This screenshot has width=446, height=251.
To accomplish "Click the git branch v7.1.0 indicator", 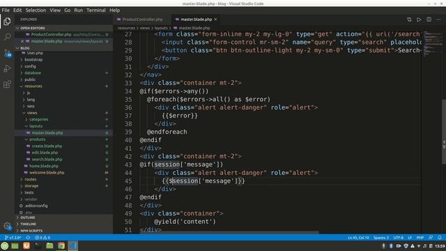I will (x=13, y=237).
